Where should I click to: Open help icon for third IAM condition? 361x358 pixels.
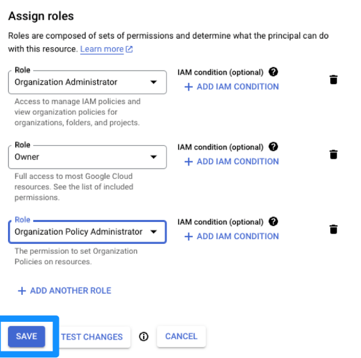pos(274,222)
